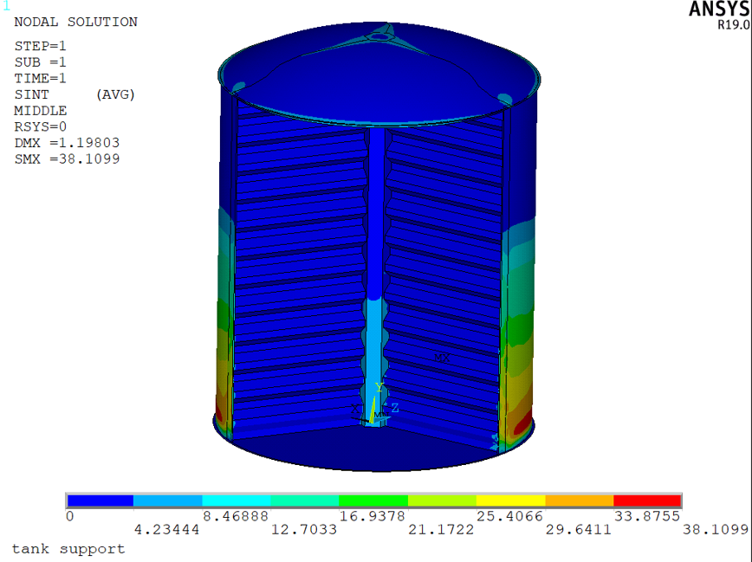Click the light blue legend color band
This screenshot has width=752, height=562.
(168, 501)
